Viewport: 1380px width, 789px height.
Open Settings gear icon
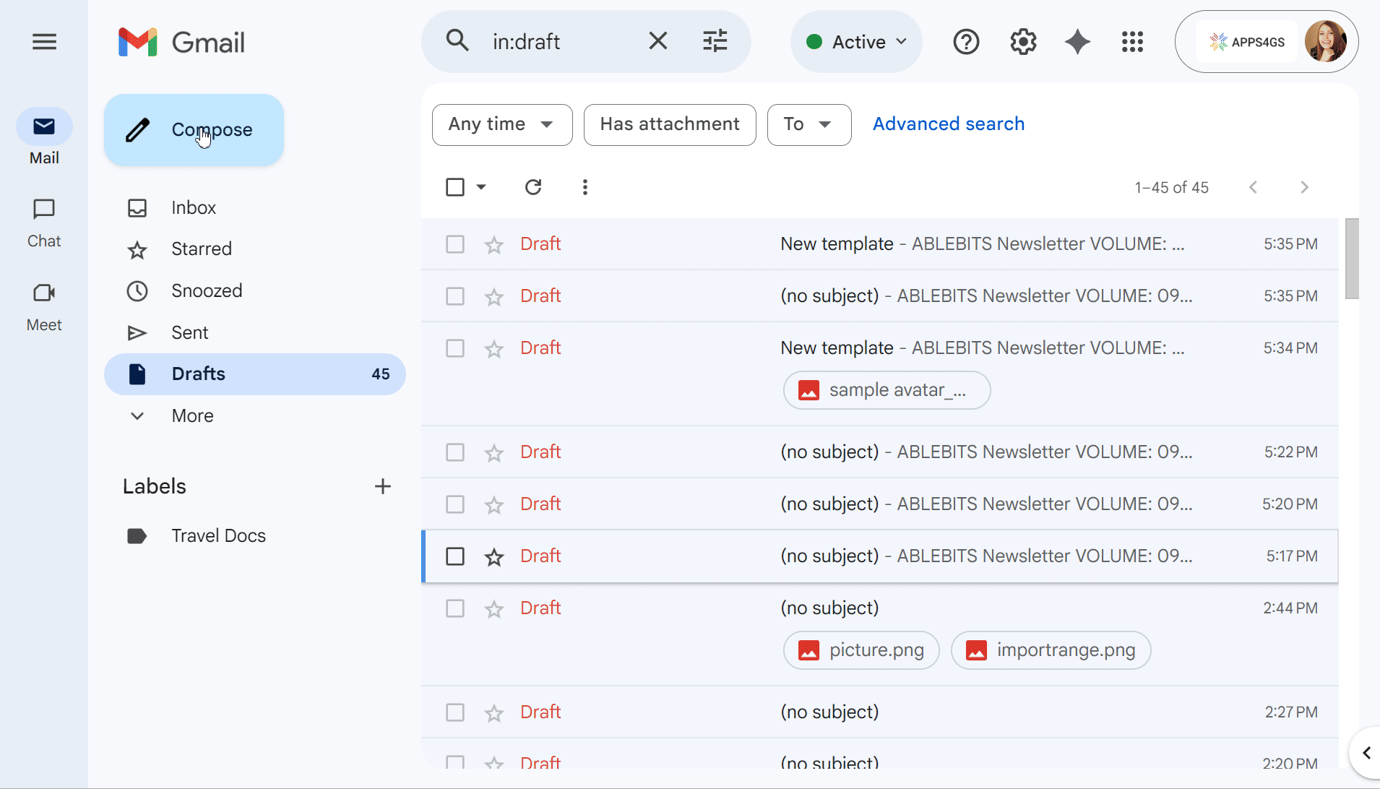point(1023,42)
